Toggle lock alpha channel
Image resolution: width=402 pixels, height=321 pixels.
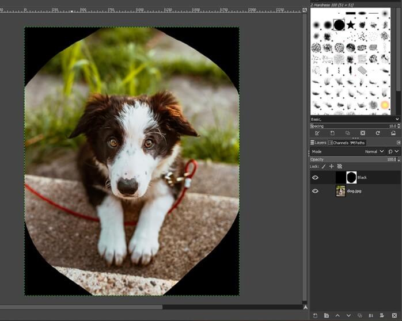point(339,166)
